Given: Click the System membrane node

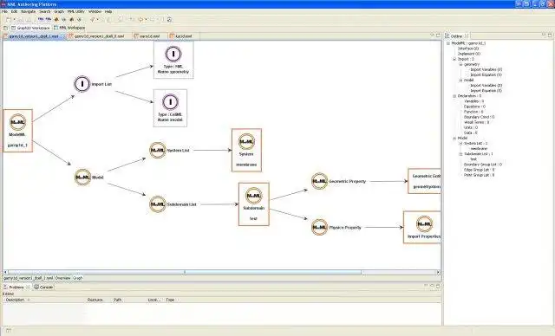Looking at the screenshot, I should click(x=246, y=150).
